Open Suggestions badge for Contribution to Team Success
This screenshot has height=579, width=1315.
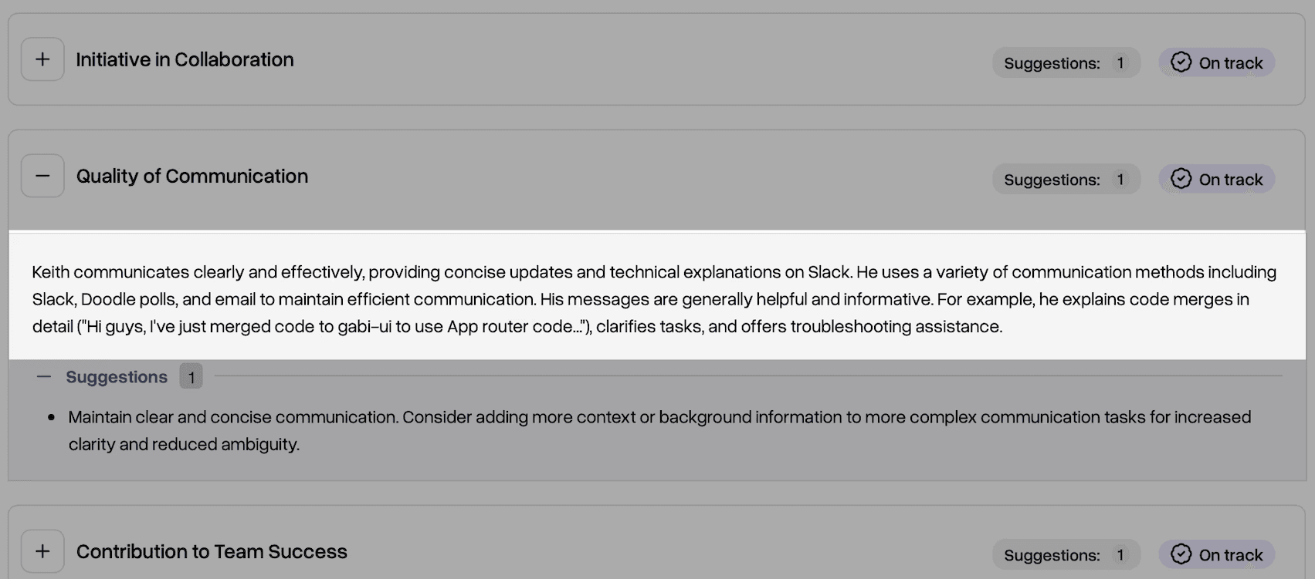coord(1066,555)
